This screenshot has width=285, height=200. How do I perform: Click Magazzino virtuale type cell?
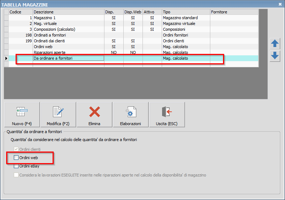186,24
